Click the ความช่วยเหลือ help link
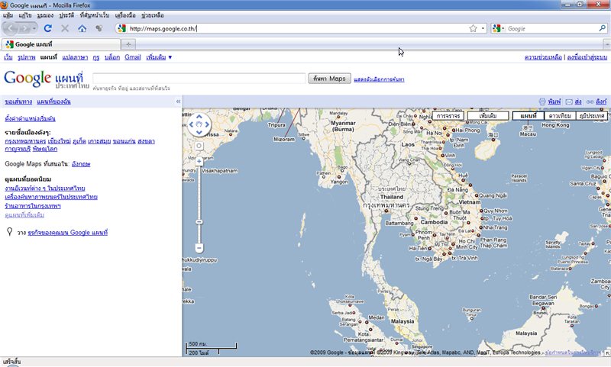The width and height of the screenshot is (611, 367). [543, 57]
